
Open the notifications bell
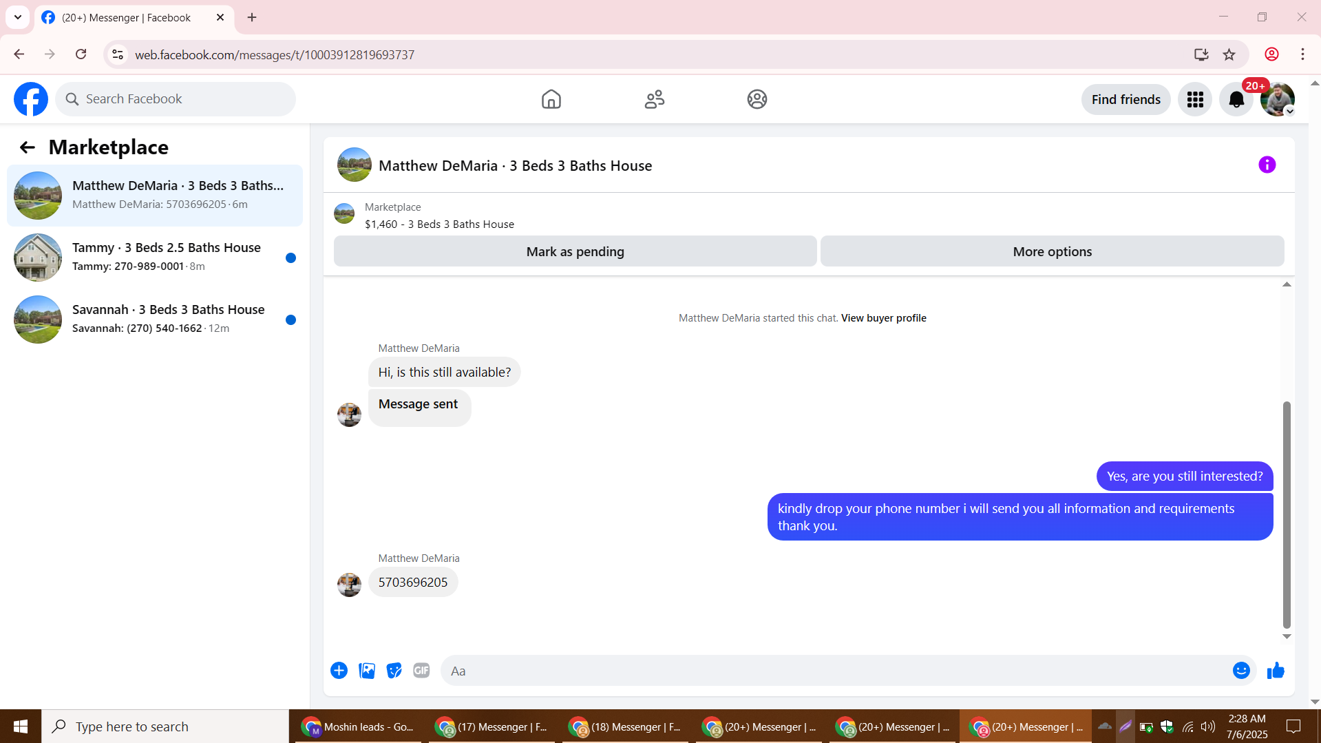1236,99
